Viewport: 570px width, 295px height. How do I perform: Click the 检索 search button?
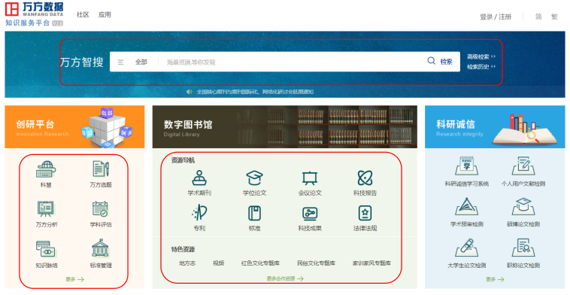[x=440, y=62]
